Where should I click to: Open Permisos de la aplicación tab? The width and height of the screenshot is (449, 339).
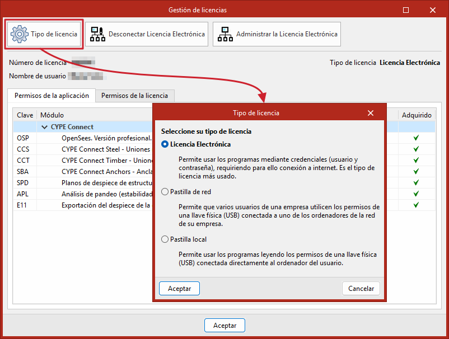[x=52, y=96]
